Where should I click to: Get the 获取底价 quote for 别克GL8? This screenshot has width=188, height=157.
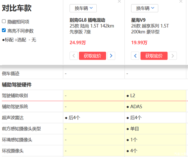pos(92,56)
